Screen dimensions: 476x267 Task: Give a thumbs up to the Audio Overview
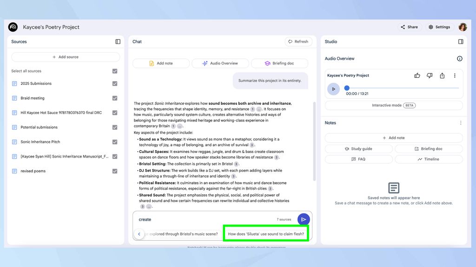pos(417,75)
